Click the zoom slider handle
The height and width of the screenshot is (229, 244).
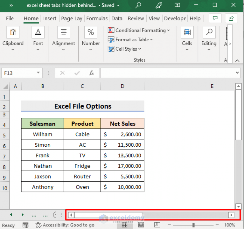pyautogui.click(x=193, y=225)
